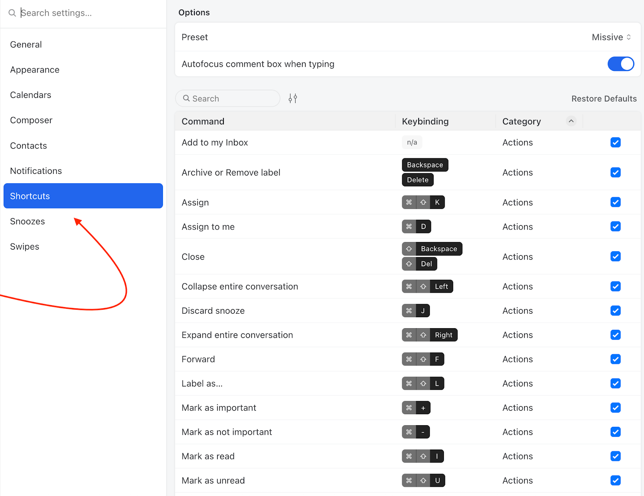Click the magnifier icon in the settings search field

12,12
